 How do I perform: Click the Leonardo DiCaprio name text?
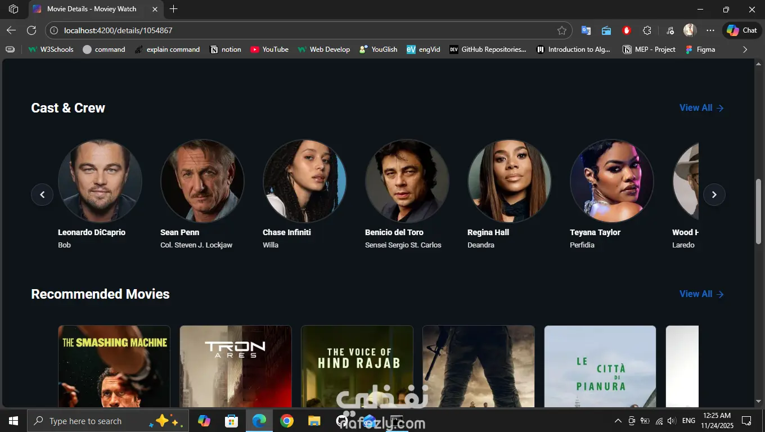(92, 232)
